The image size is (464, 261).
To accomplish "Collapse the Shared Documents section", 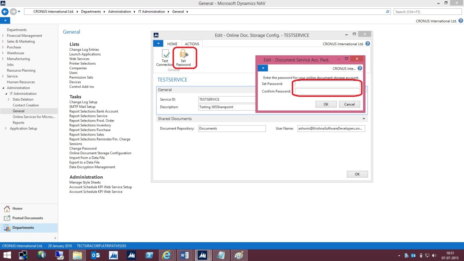I will pyautogui.click(x=364, y=118).
